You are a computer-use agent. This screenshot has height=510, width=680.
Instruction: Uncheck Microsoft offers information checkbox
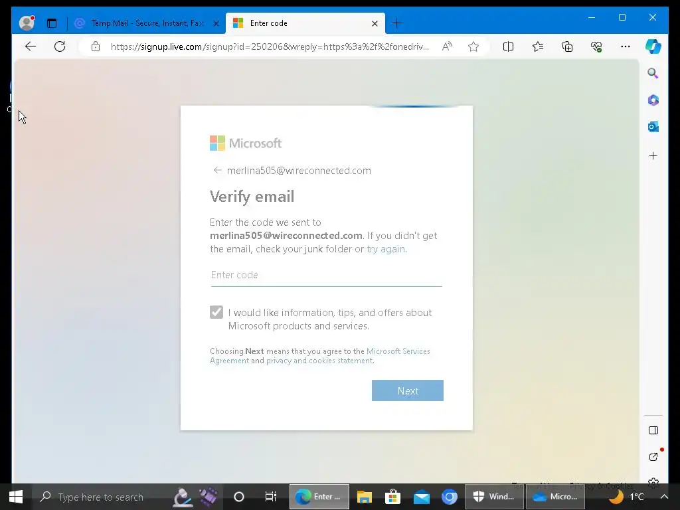pos(216,312)
